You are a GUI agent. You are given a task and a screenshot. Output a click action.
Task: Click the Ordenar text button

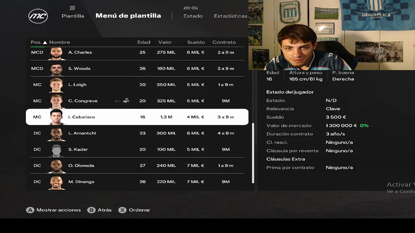coord(139,210)
